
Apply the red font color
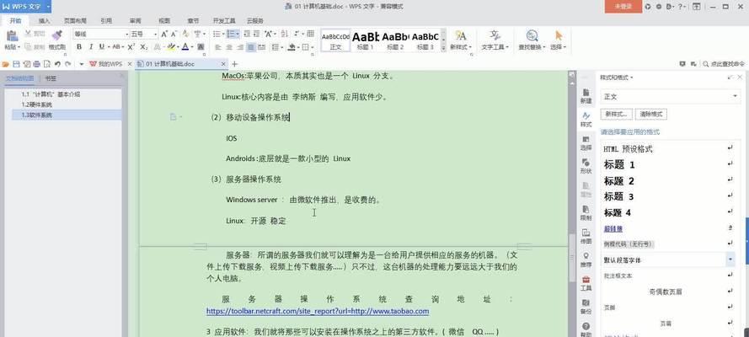(x=185, y=47)
